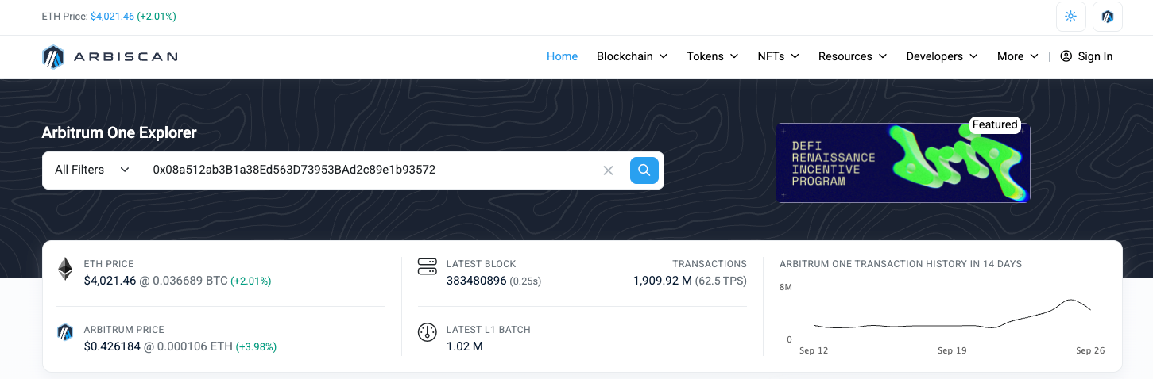The height and width of the screenshot is (379, 1153).
Task: Expand the Blockchain menu
Action: [633, 56]
